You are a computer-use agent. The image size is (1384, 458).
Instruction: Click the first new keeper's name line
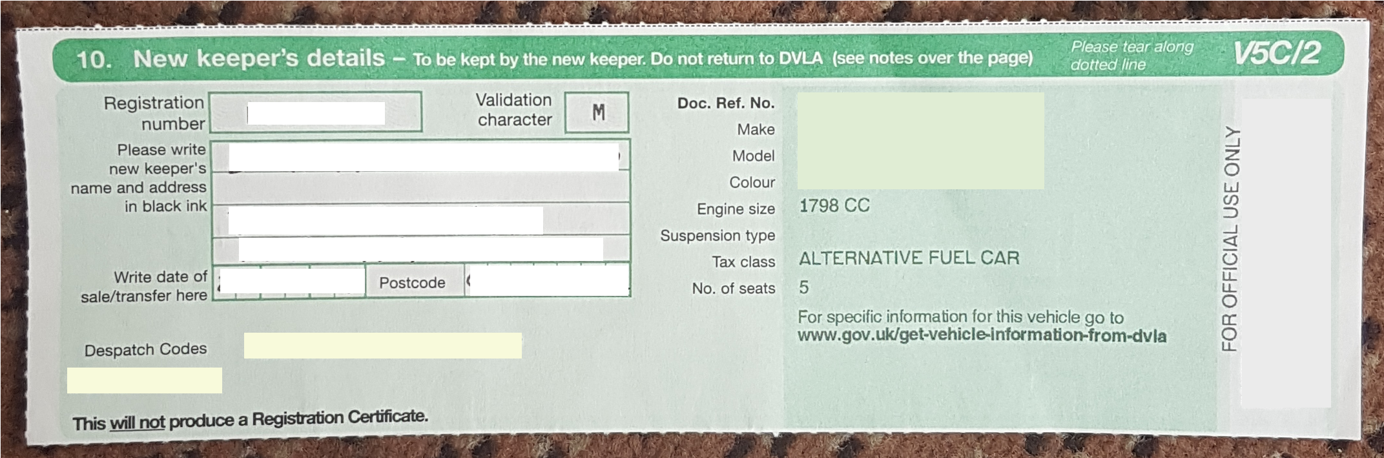click(420, 157)
